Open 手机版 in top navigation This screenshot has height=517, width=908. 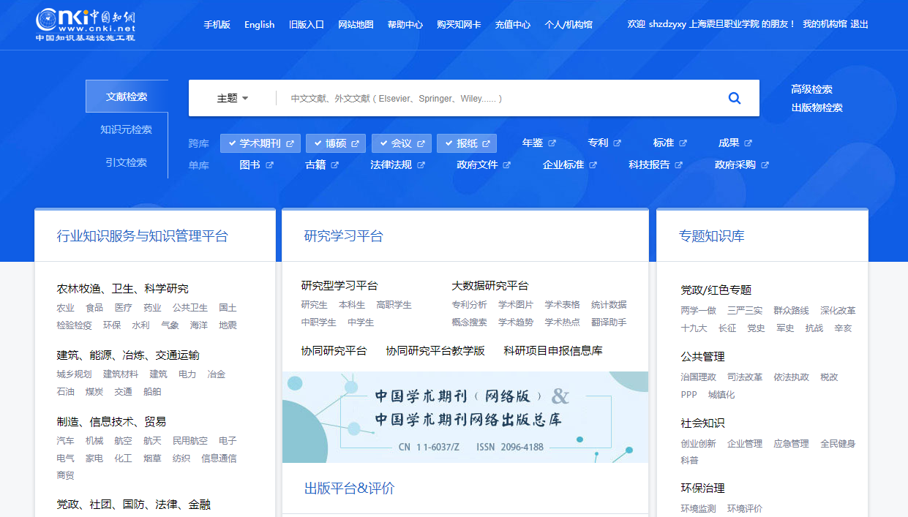(x=217, y=24)
